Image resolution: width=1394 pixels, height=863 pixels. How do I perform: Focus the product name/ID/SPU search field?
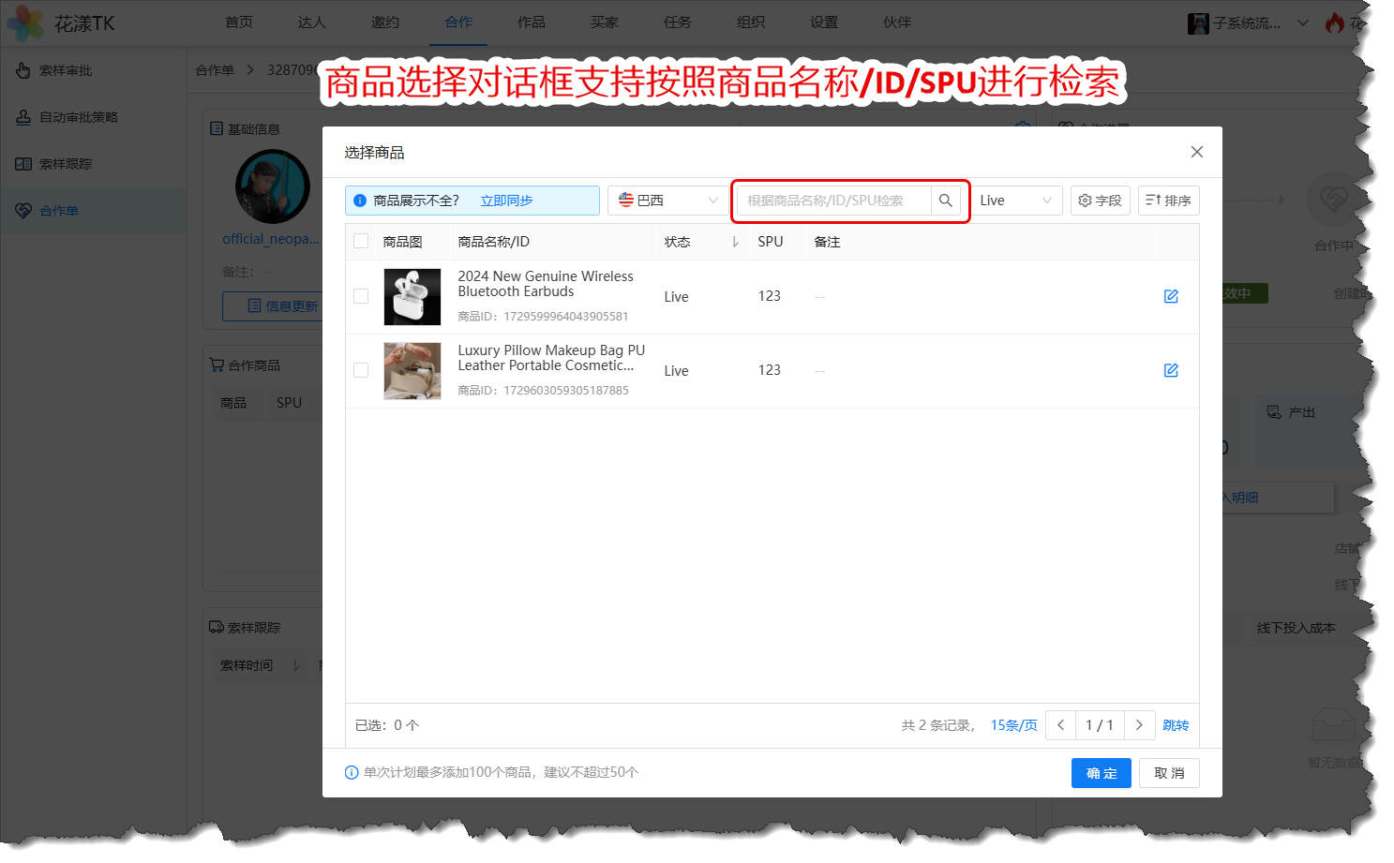[832, 201]
